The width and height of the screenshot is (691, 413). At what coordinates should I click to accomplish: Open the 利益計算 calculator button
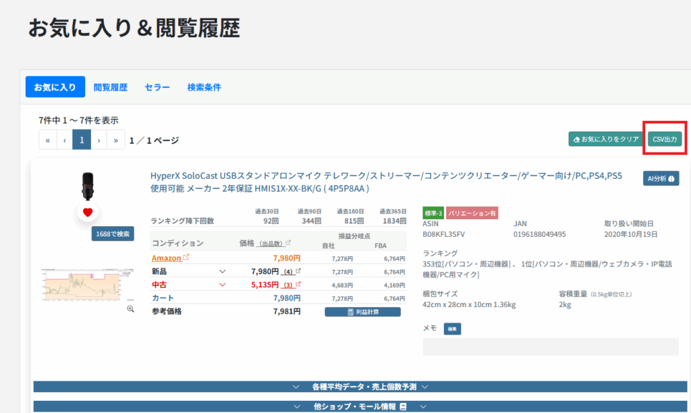pyautogui.click(x=362, y=312)
